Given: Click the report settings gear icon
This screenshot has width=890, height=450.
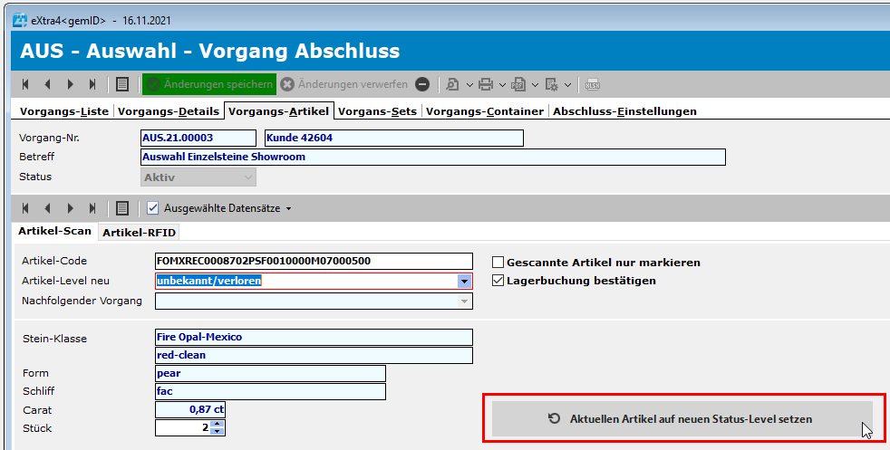Looking at the screenshot, I should tap(551, 84).
